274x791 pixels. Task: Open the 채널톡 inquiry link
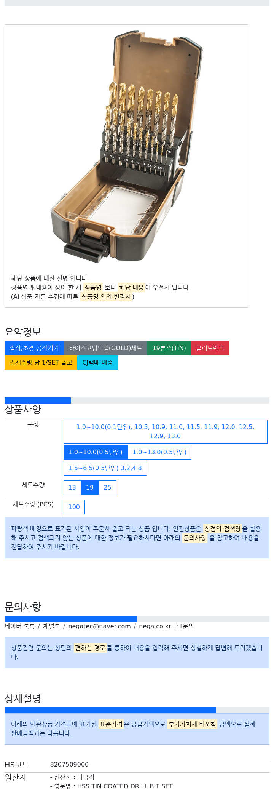51,626
